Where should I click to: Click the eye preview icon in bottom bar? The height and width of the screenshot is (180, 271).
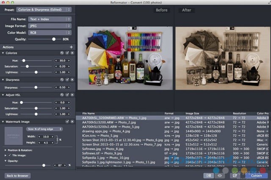(220, 175)
